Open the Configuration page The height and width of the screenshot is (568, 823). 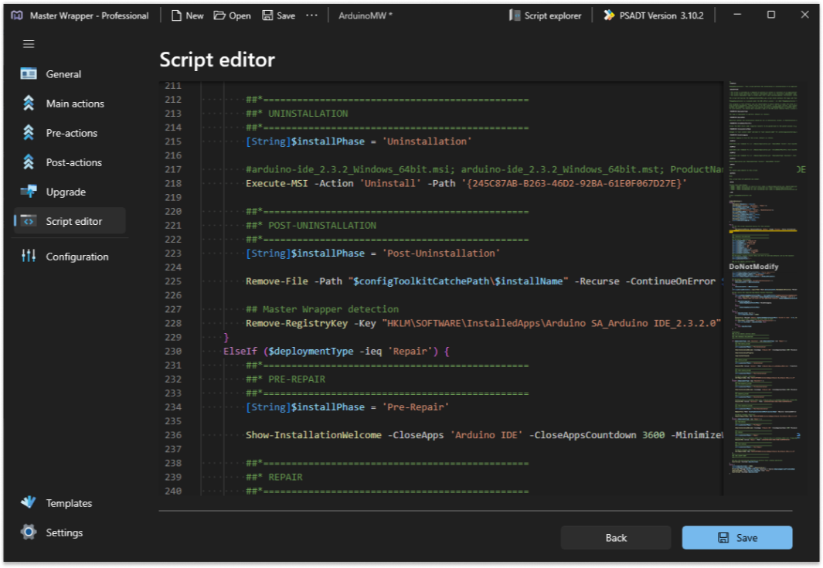(x=77, y=256)
